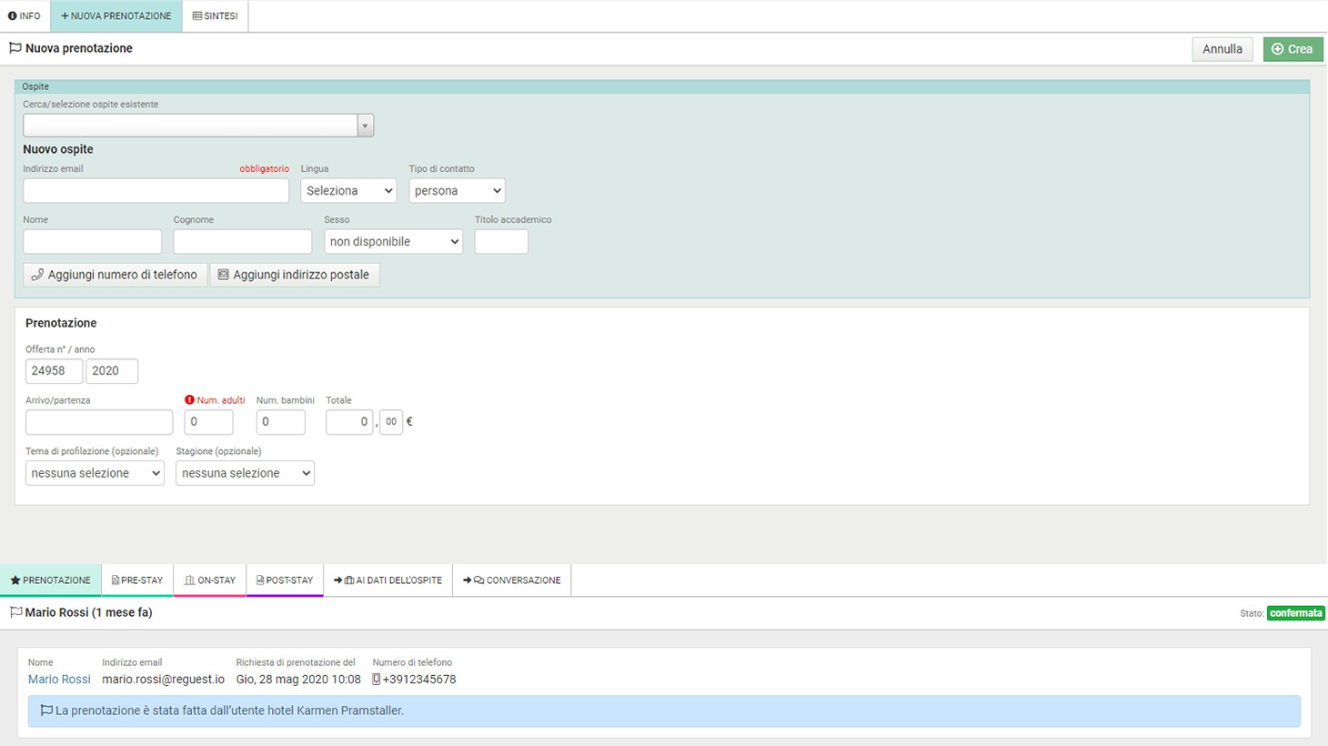Click the red obbligatorio label
Viewport: 1328px width, 746px height.
(x=264, y=169)
